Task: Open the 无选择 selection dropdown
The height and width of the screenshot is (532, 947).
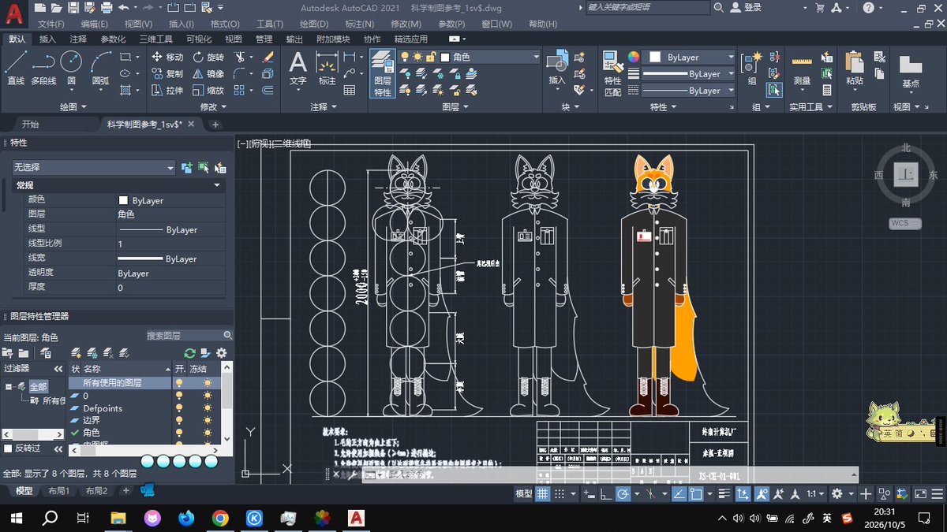Action: [93, 168]
